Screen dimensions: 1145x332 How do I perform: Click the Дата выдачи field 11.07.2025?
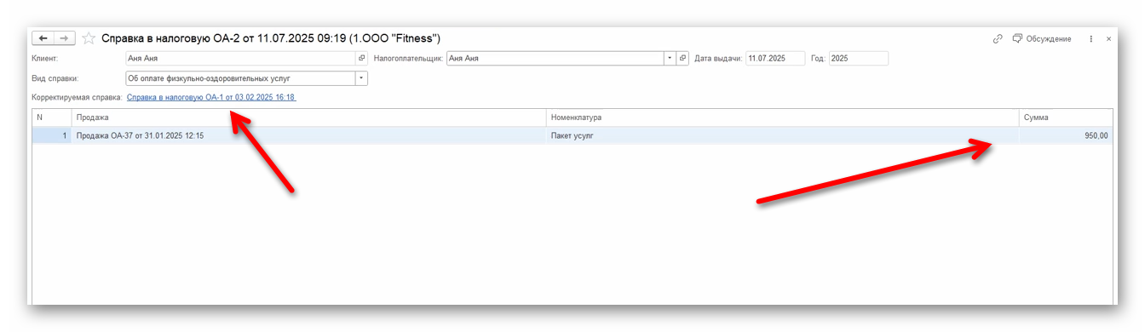point(775,58)
